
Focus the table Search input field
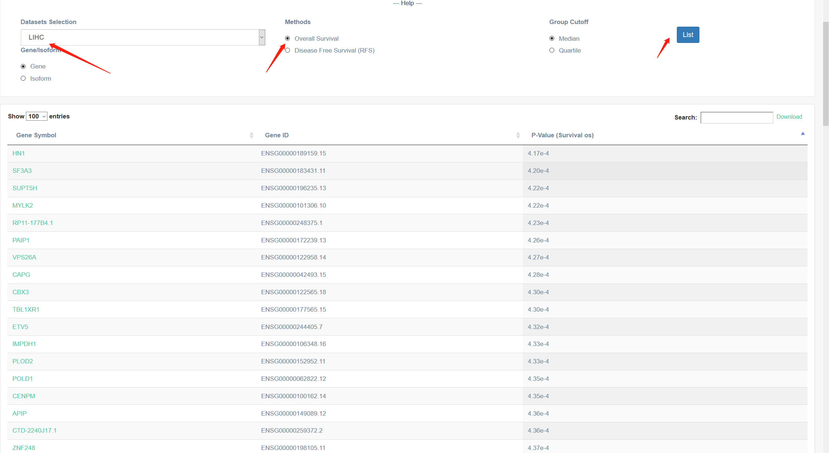tap(737, 117)
